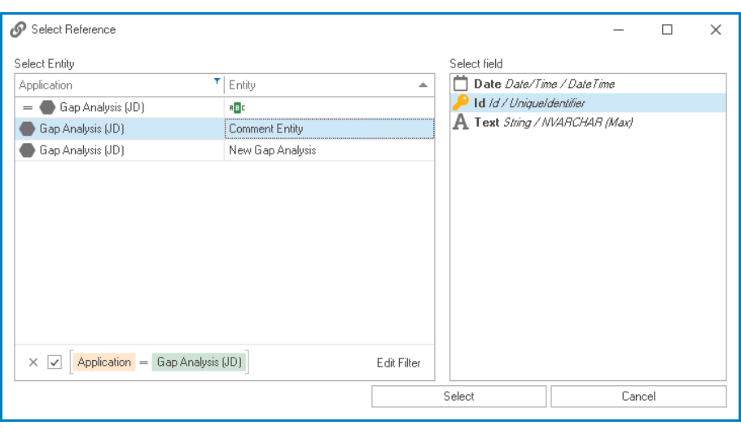The width and height of the screenshot is (741, 434).
Task: Open the Edit Filter dialog
Action: click(x=398, y=362)
